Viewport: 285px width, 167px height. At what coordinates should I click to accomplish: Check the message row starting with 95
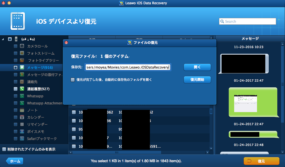74,129
